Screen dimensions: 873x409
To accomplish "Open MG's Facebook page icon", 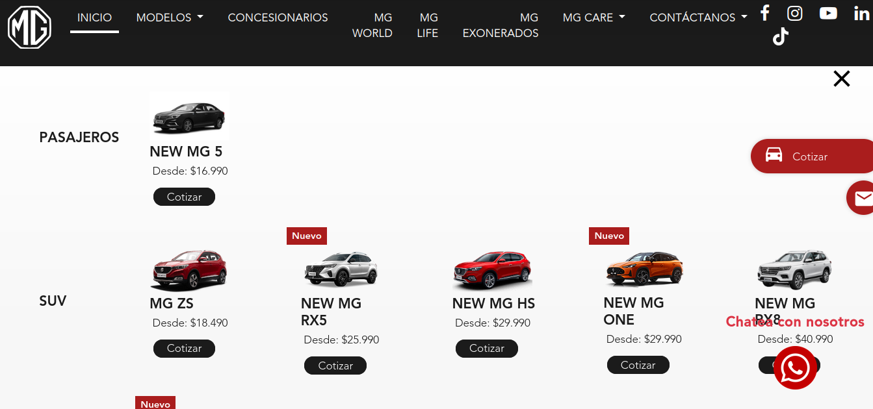I will coord(765,12).
